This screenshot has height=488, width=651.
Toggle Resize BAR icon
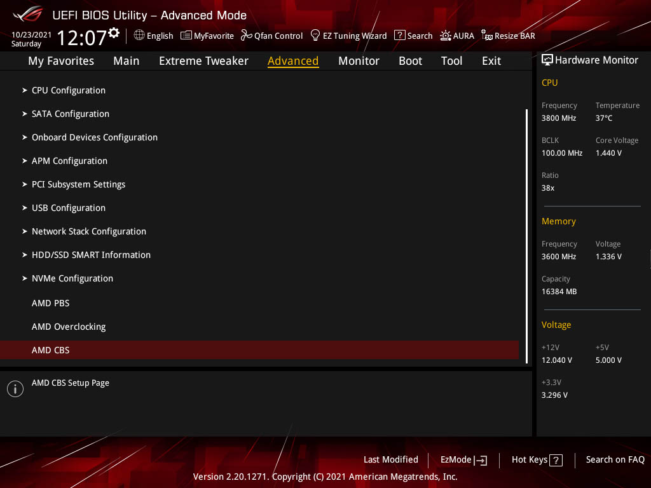pyautogui.click(x=486, y=36)
